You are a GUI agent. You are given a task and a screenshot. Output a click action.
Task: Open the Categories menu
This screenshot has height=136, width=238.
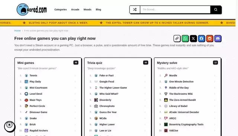[61, 9]
